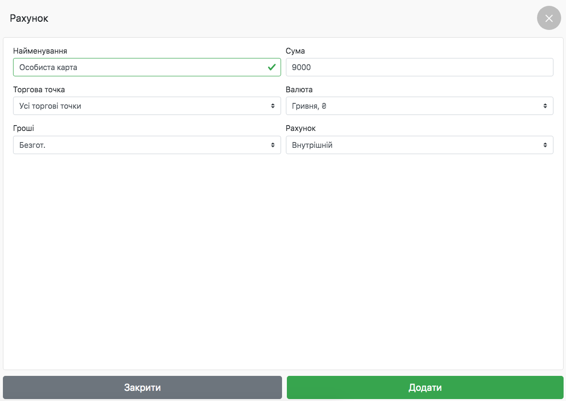
Task: Click the arrows icon on Валюта select
Action: [x=545, y=106]
